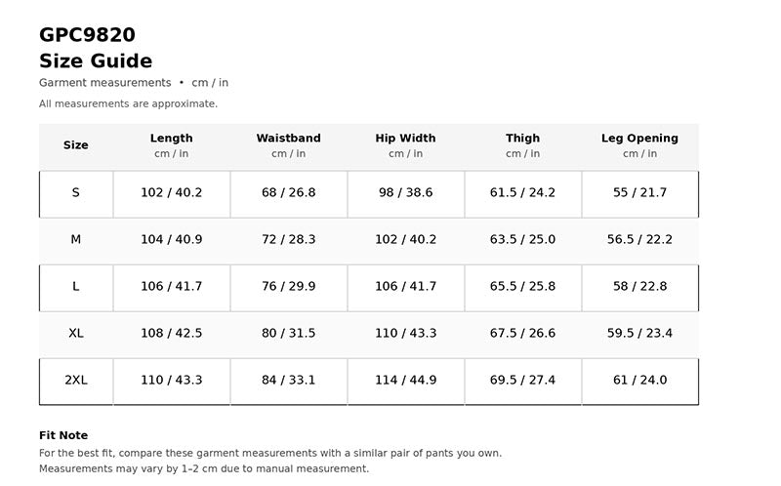Viewport: 781px width, 486px height.
Task: Click the Waistband column header
Action: pos(288,145)
